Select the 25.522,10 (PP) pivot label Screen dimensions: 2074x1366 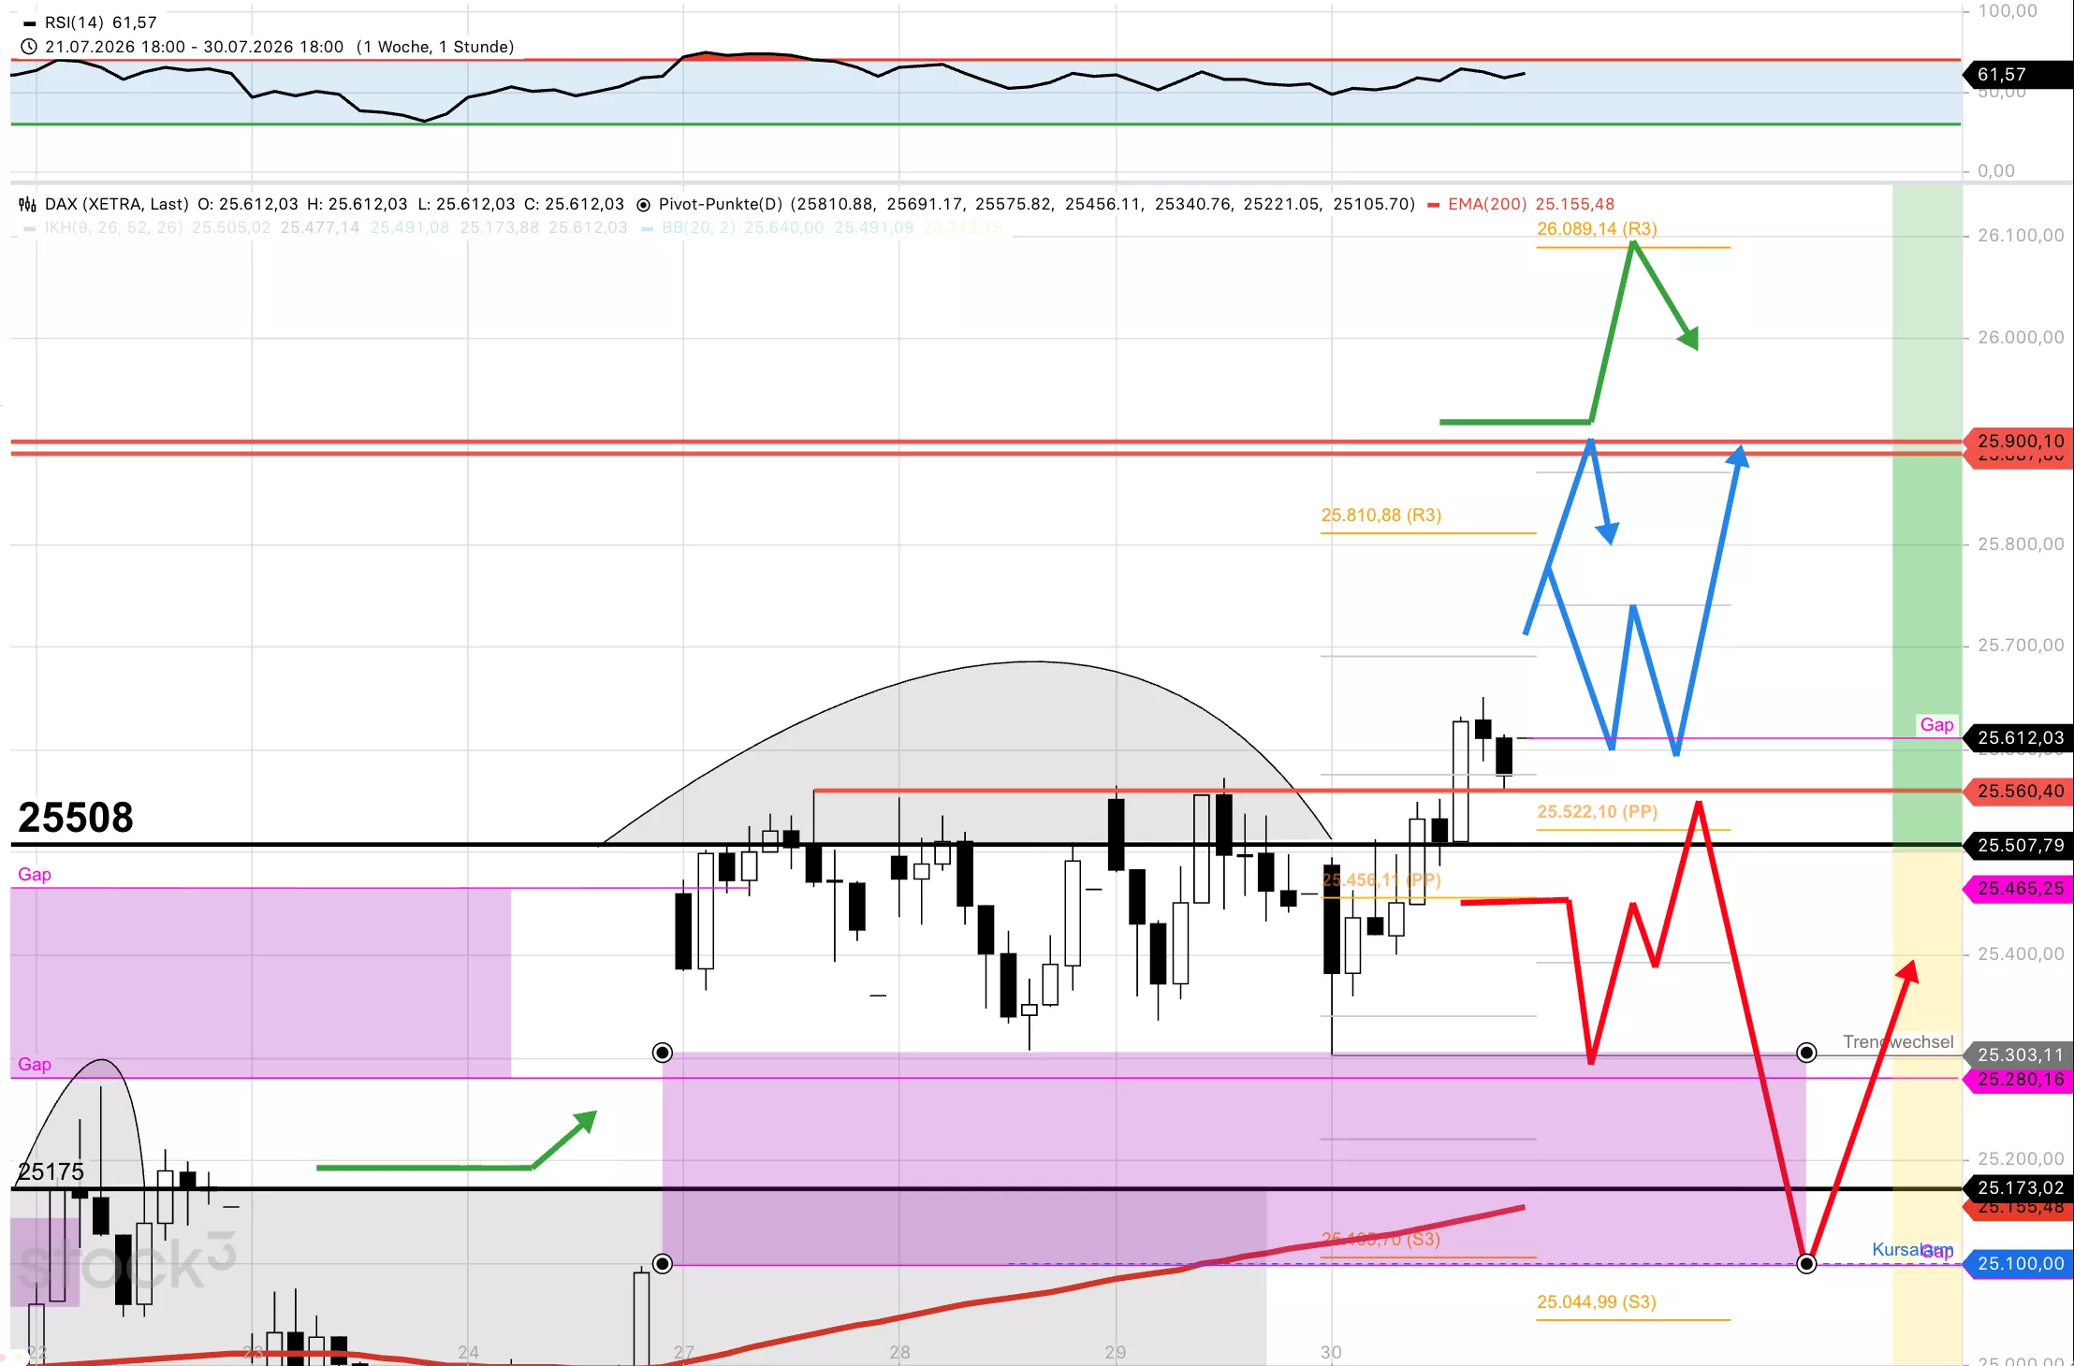click(x=1597, y=811)
